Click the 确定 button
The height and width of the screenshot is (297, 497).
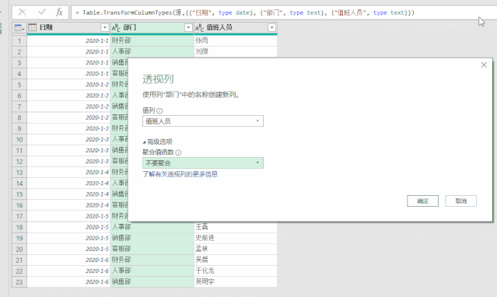[x=422, y=201]
